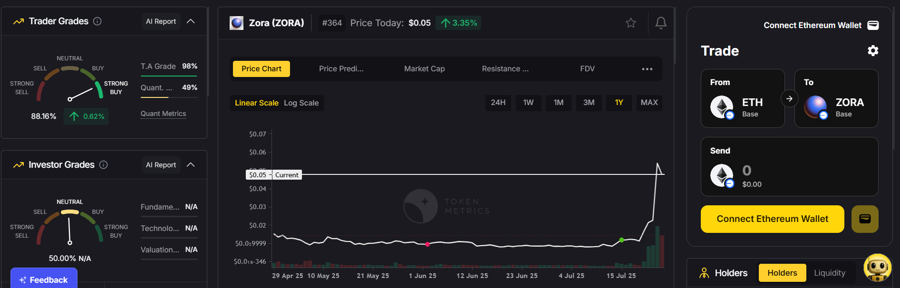Viewport: 900px width, 288px height.
Task: Click the Feedback button
Action: click(44, 279)
